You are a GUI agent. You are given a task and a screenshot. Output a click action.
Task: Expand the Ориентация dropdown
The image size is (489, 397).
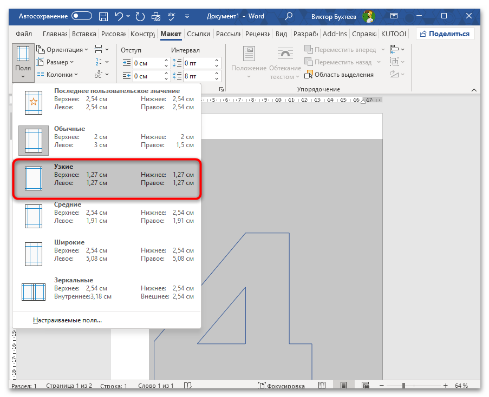pos(63,50)
